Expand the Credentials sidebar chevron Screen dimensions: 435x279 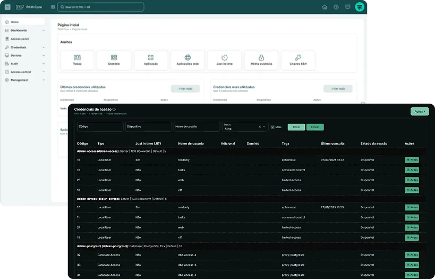pos(44,47)
